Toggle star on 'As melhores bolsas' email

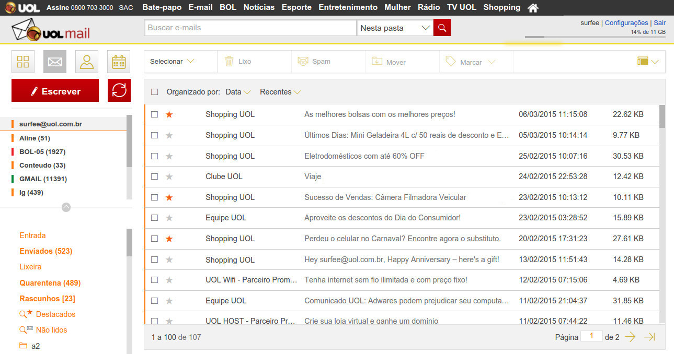(x=169, y=114)
